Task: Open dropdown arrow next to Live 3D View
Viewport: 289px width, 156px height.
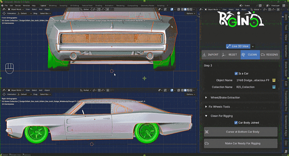Action: tap(253, 46)
